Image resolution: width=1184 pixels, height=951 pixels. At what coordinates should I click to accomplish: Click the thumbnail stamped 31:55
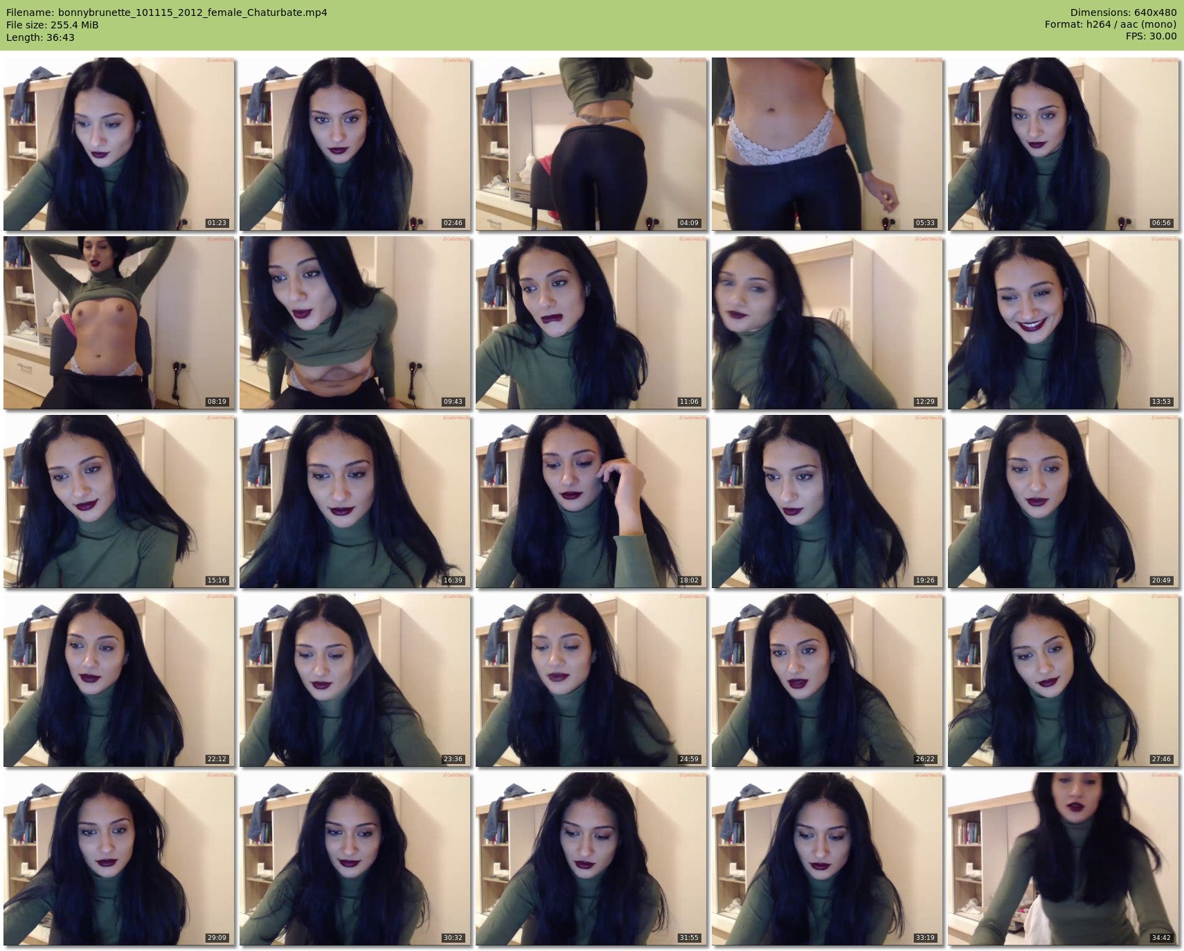pos(591,859)
